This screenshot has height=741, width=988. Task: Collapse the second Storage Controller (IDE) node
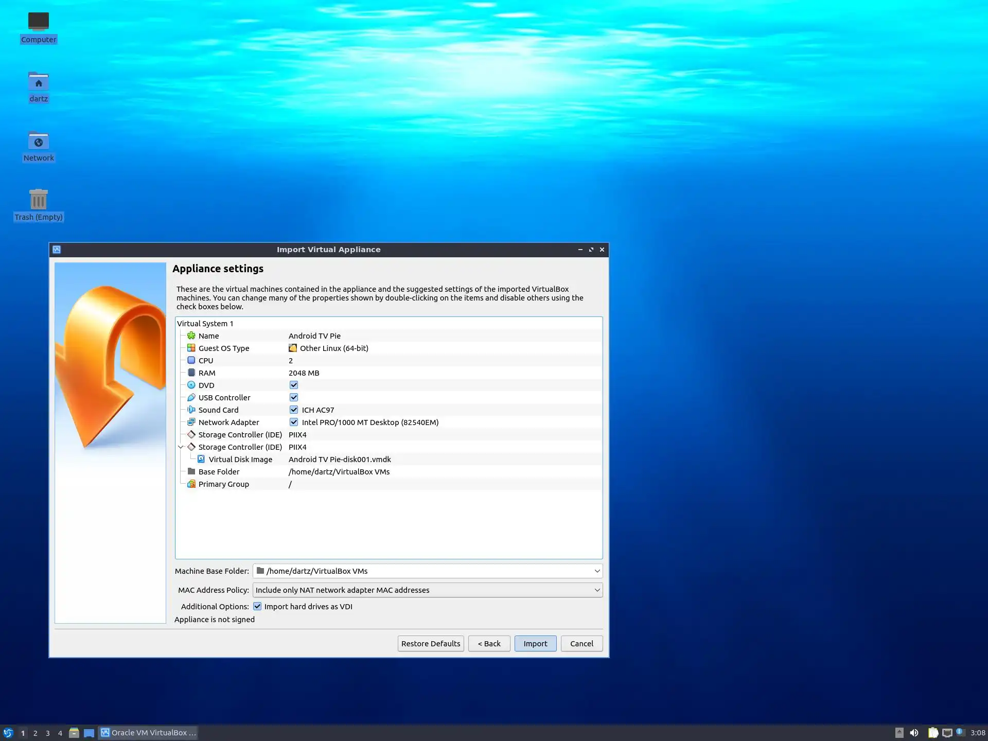point(181,447)
